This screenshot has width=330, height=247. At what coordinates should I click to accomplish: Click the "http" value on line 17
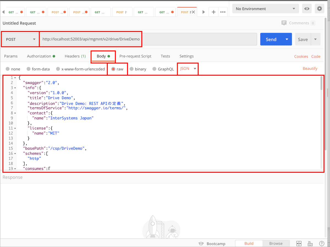(34, 158)
